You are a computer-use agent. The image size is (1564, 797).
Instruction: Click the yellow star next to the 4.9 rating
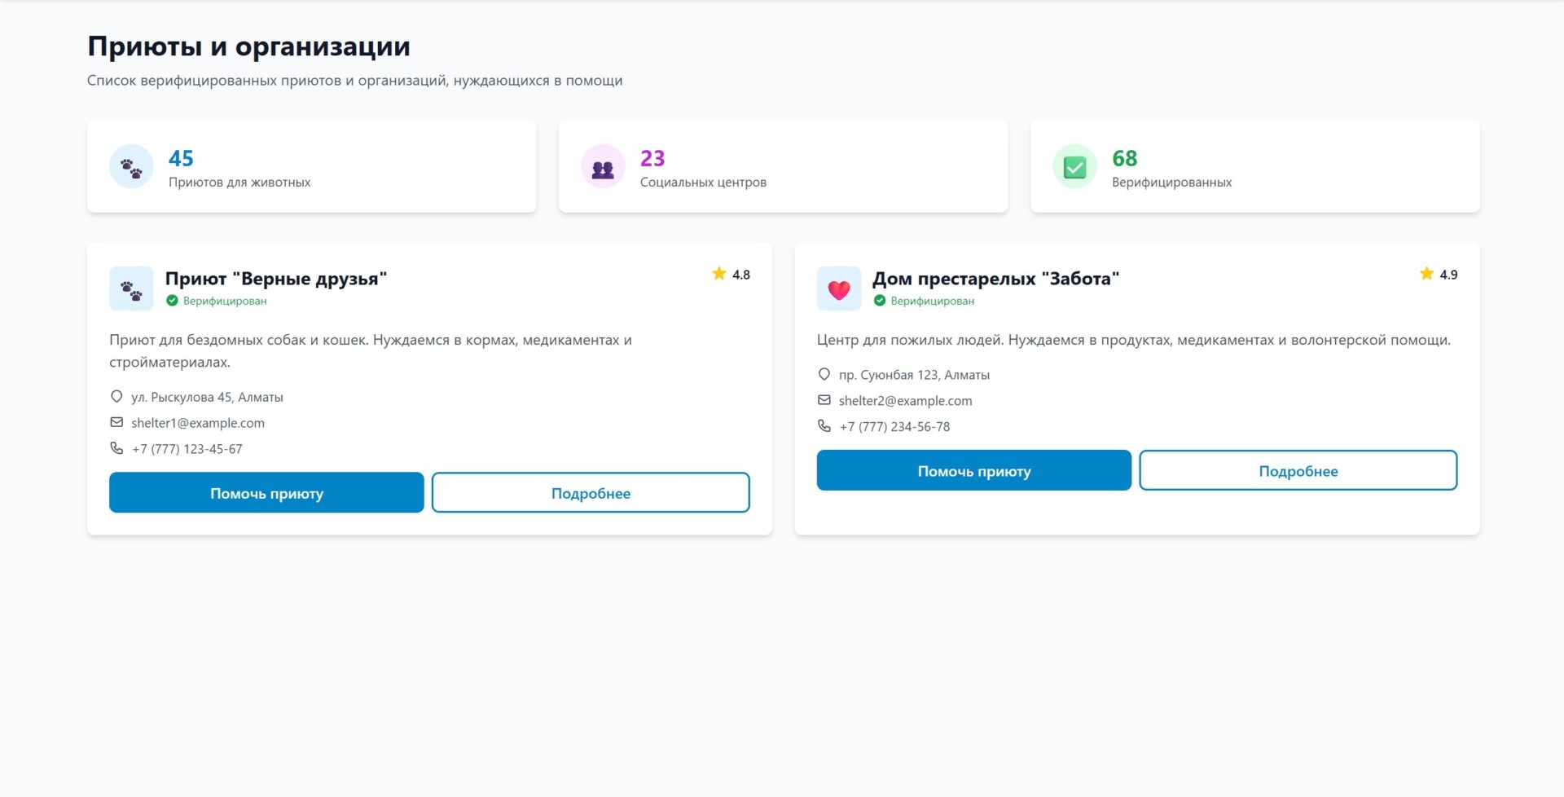point(1426,274)
